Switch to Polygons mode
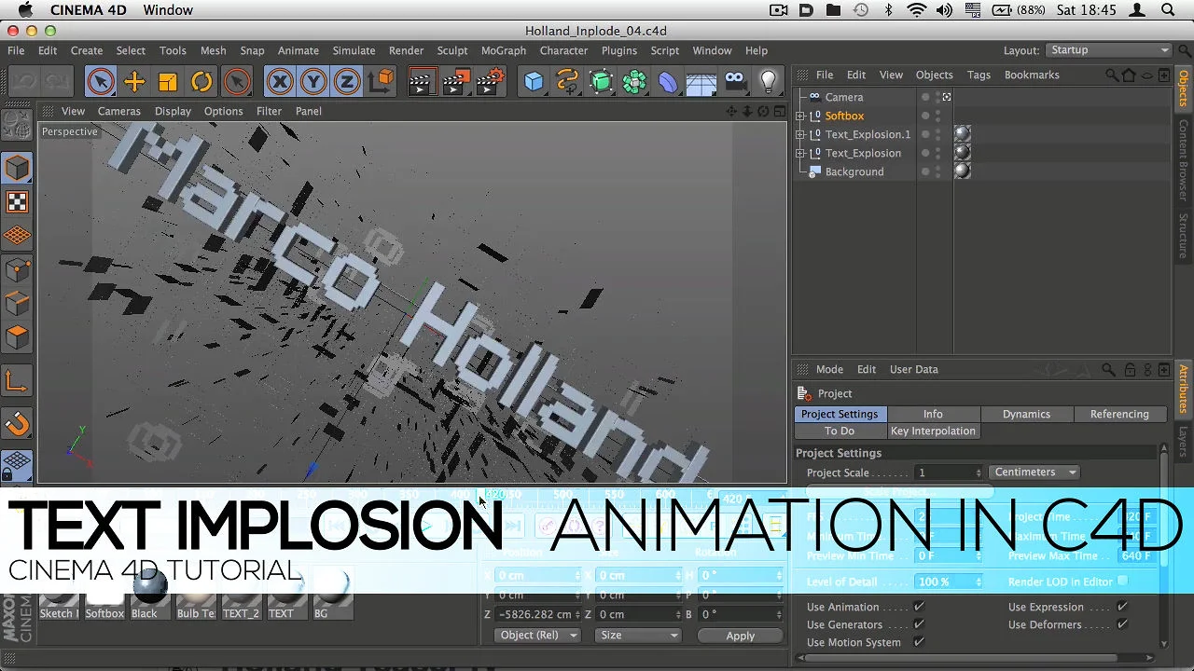Screen dimensions: 1194x671 17,337
